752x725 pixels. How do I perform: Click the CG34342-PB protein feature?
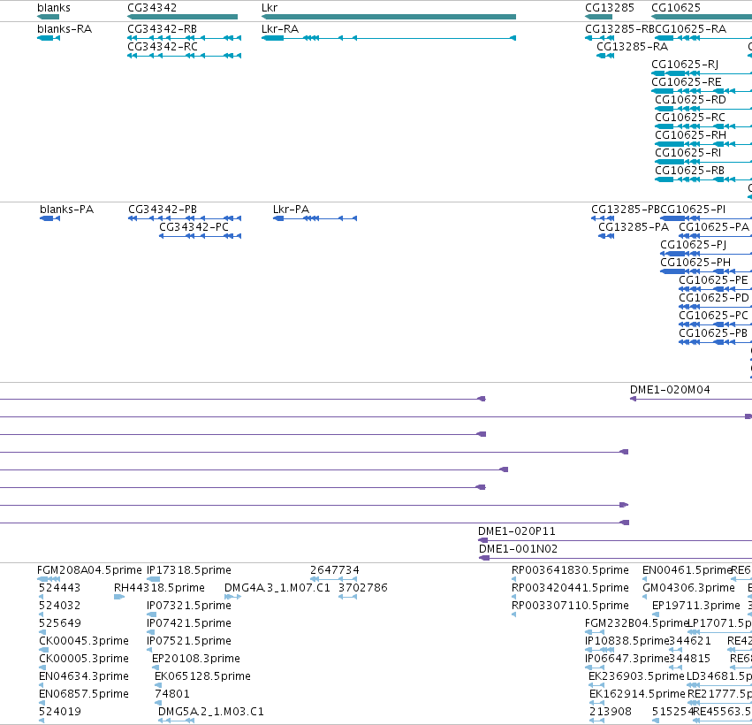pyautogui.click(x=185, y=218)
